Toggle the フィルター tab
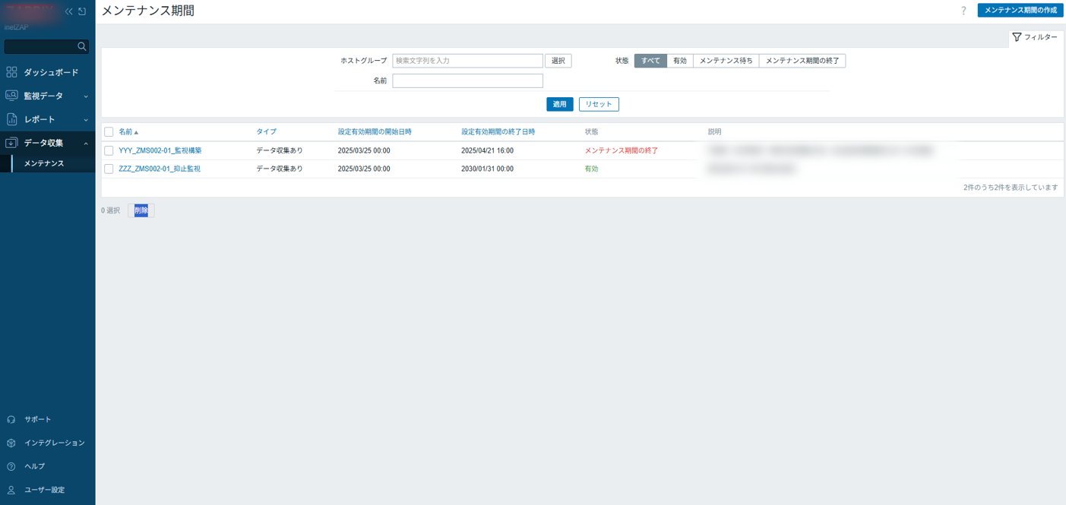 click(x=1035, y=37)
